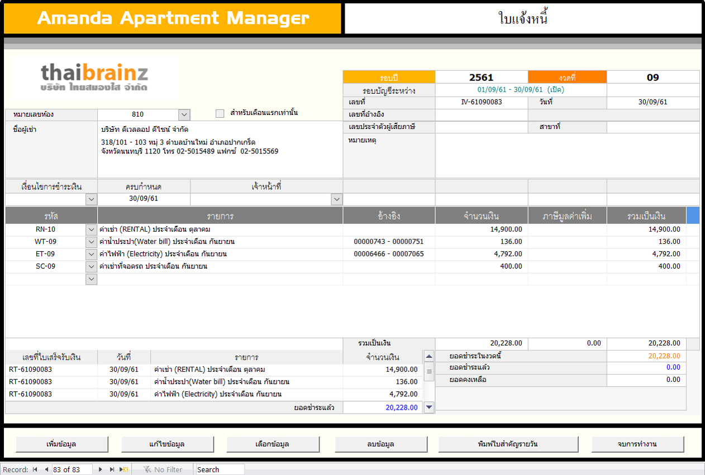Expand the เงื่อนไขการชำระเงิน dropdown

[x=91, y=199]
